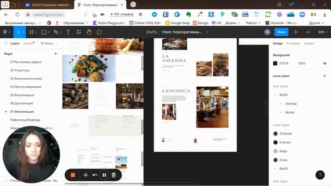Select the Beige color style
Viewport: 331px width, 186px height.
(x=280, y=151)
